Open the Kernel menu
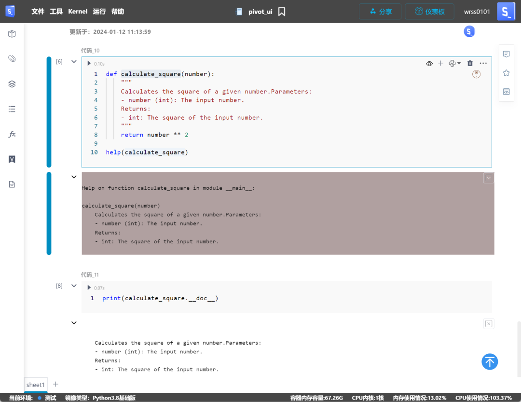This screenshot has height=402, width=521. click(78, 12)
